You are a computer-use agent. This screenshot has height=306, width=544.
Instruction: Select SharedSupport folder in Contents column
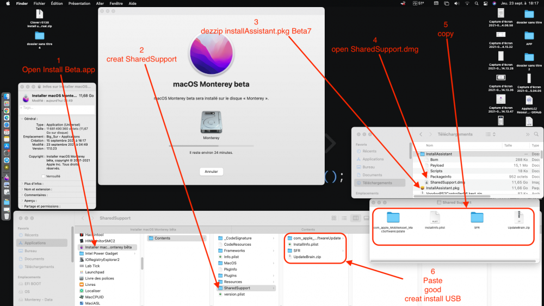[246, 288]
